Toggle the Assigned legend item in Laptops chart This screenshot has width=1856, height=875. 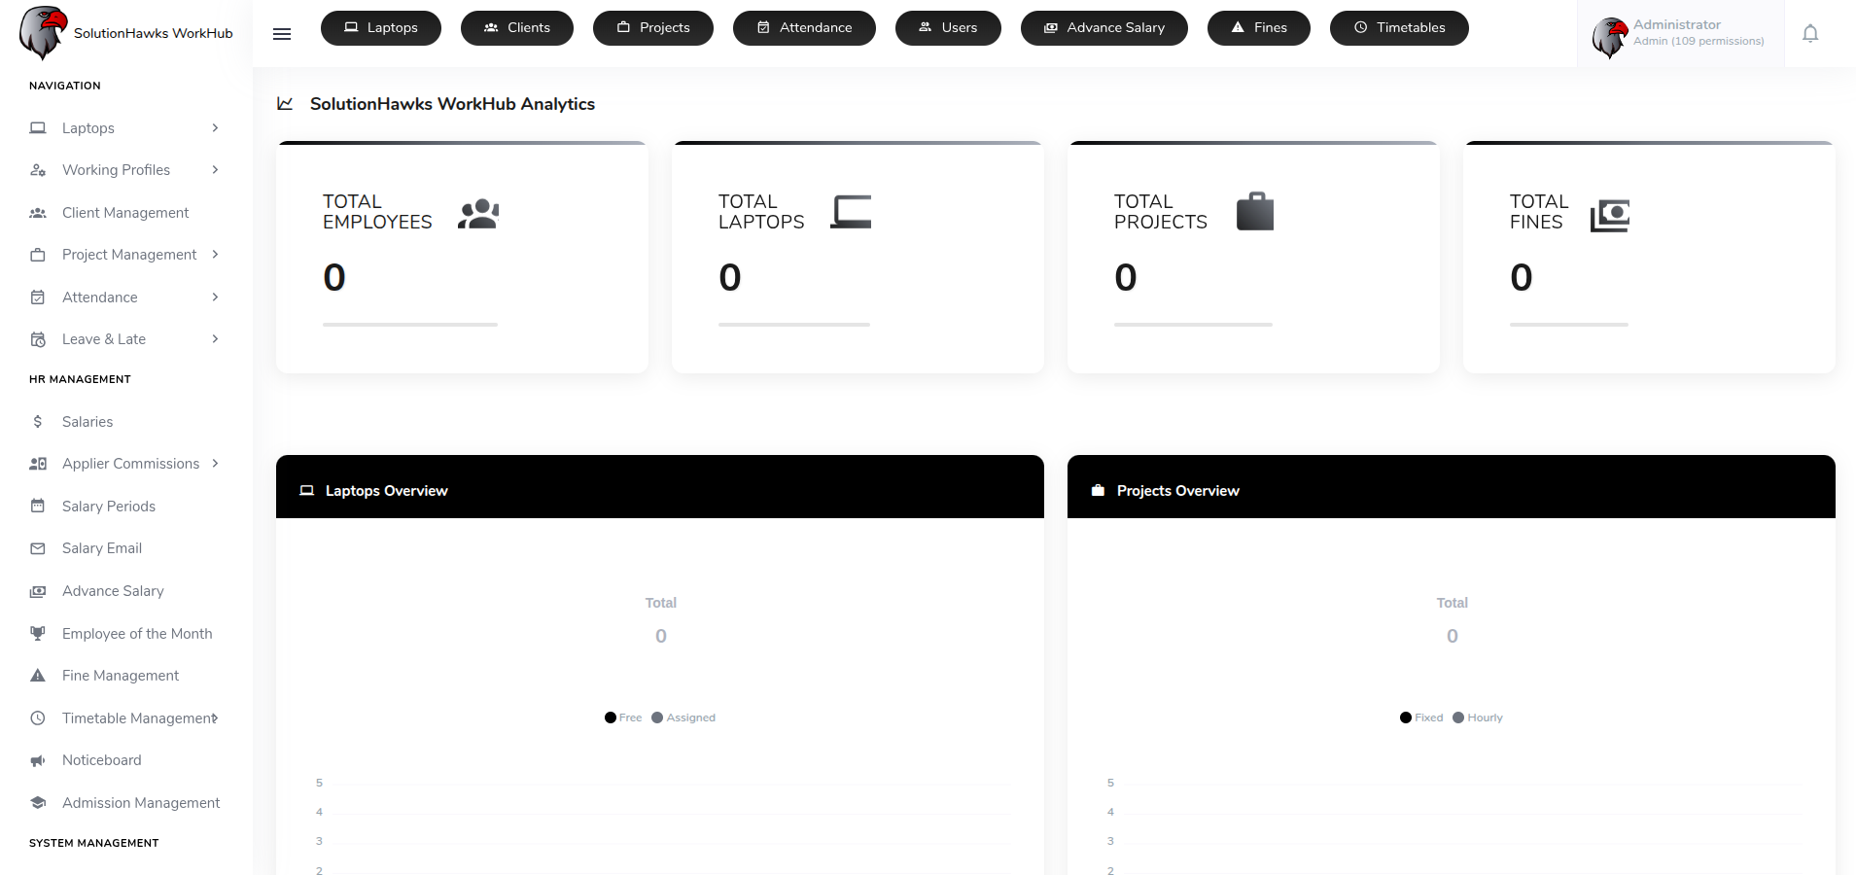point(683,717)
